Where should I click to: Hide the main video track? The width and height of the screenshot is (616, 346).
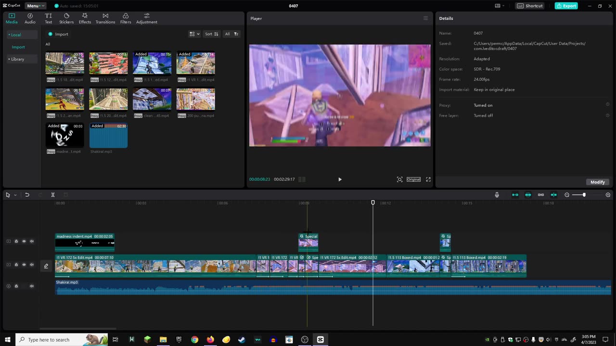pyautogui.click(x=24, y=265)
